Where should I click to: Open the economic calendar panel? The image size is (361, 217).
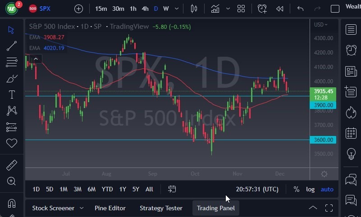click(351, 133)
